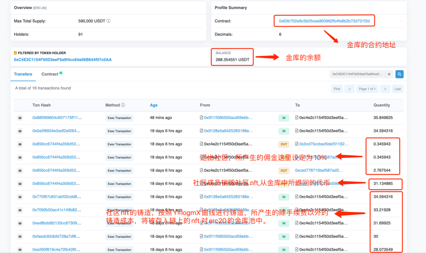Open details eye icon for transaction 0x770f67c831abf32cdd8

pyautogui.click(x=20, y=197)
